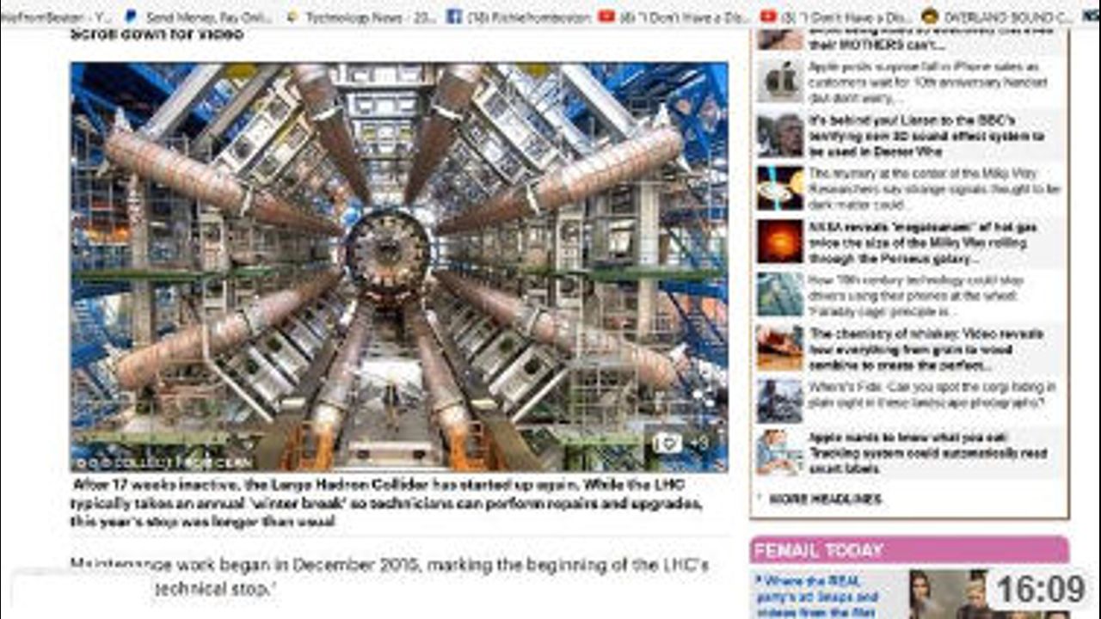This screenshot has height=619, width=1101.
Task: Click the PayPal favicon in the tab bar
Action: pos(131,16)
